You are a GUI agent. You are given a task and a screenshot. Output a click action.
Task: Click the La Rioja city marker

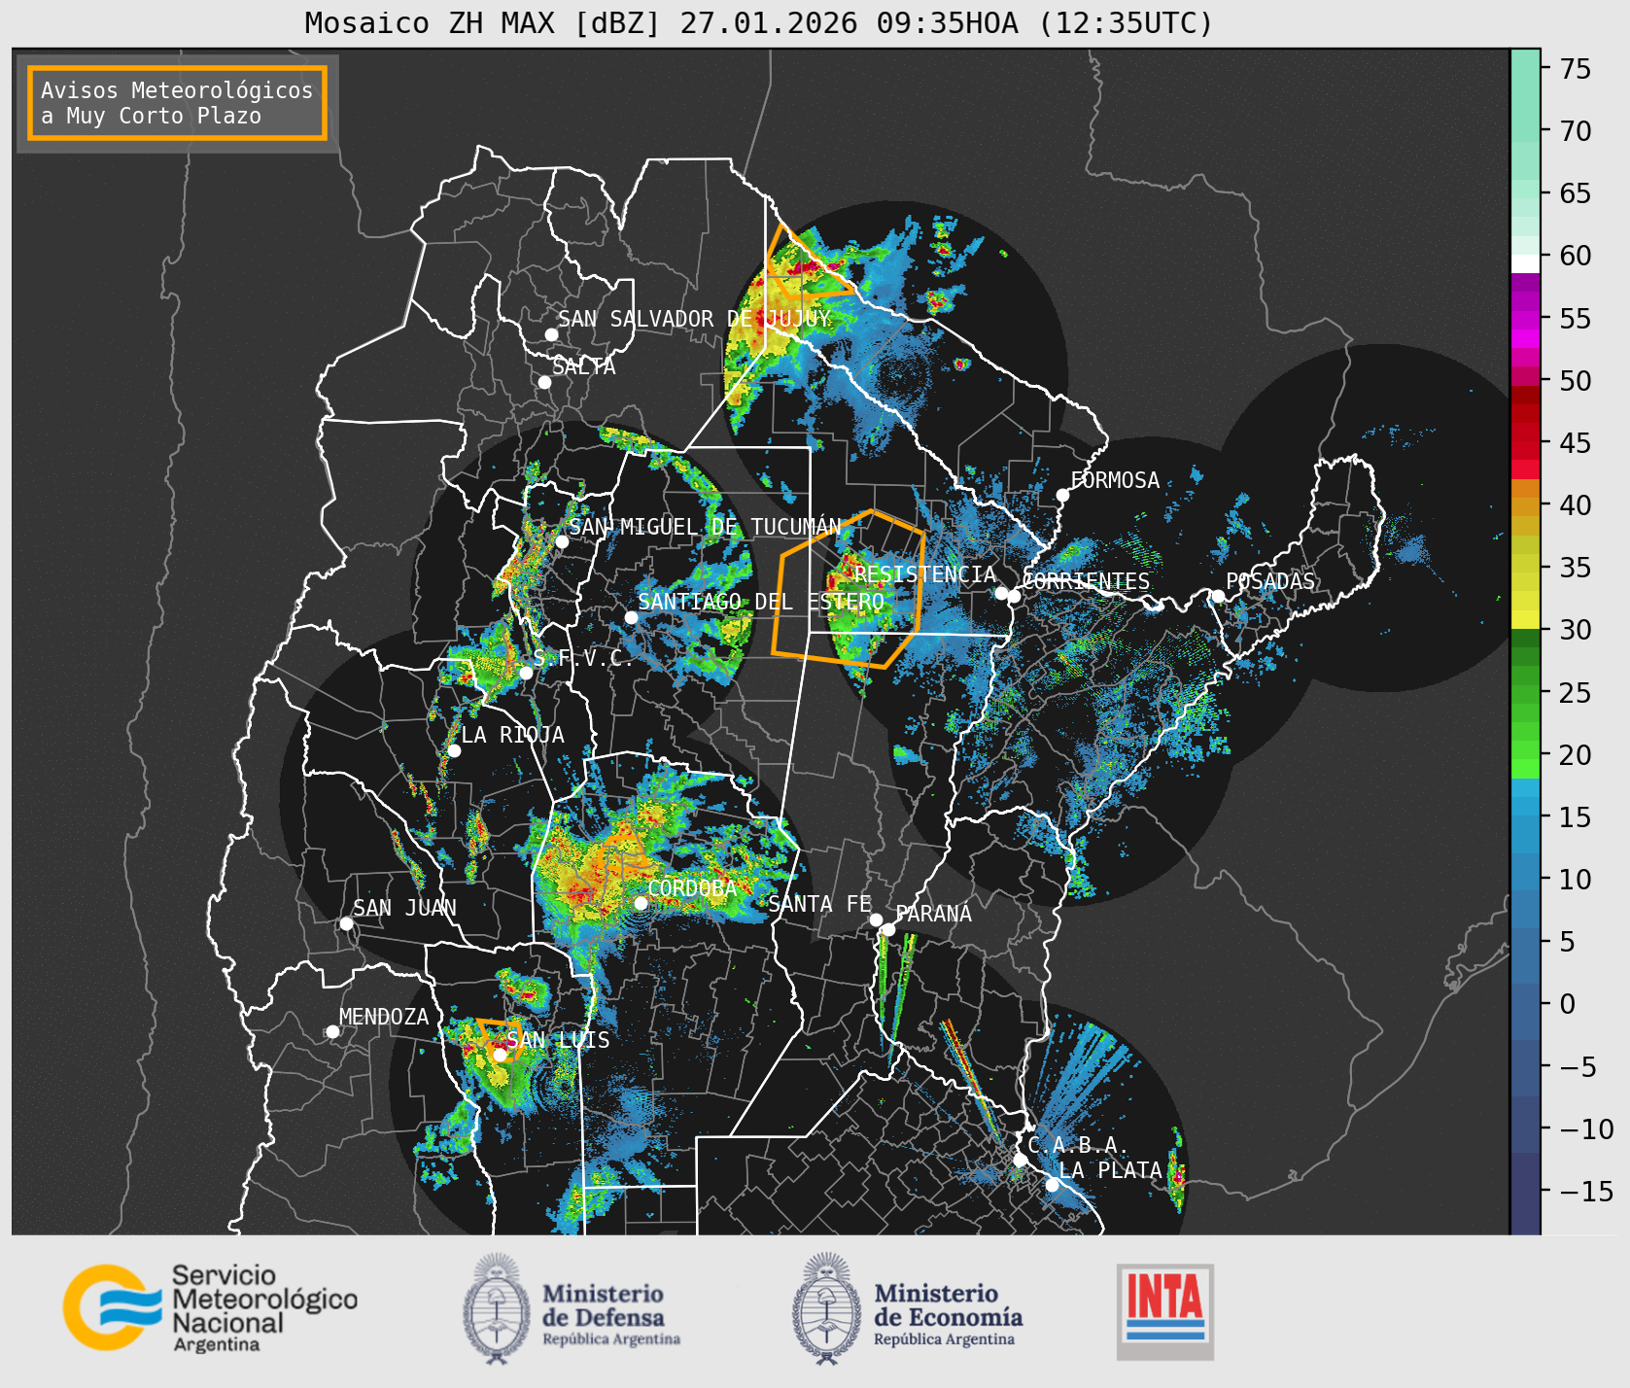[454, 750]
